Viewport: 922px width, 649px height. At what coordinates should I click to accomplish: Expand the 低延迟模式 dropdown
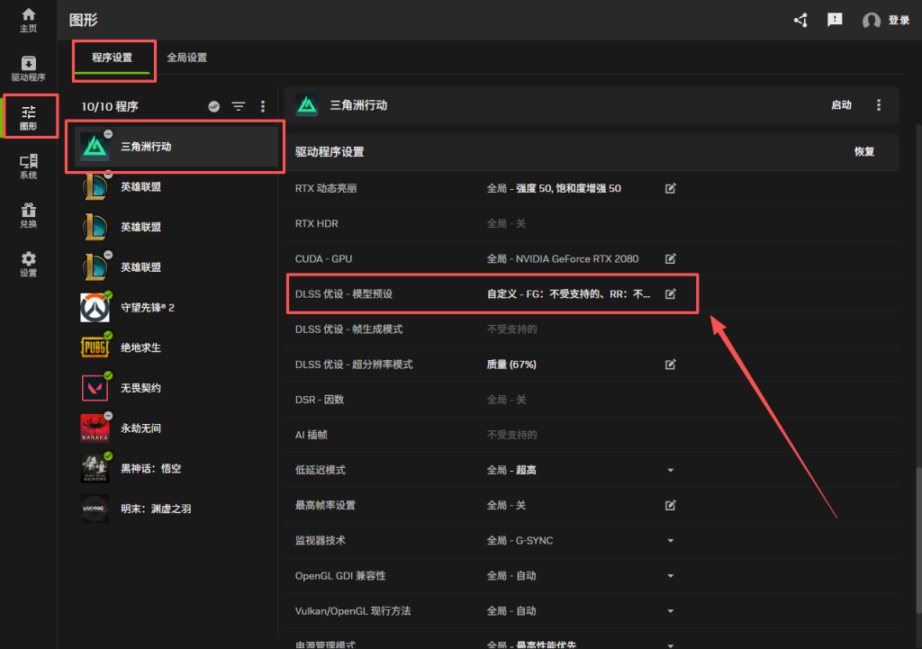pos(670,470)
